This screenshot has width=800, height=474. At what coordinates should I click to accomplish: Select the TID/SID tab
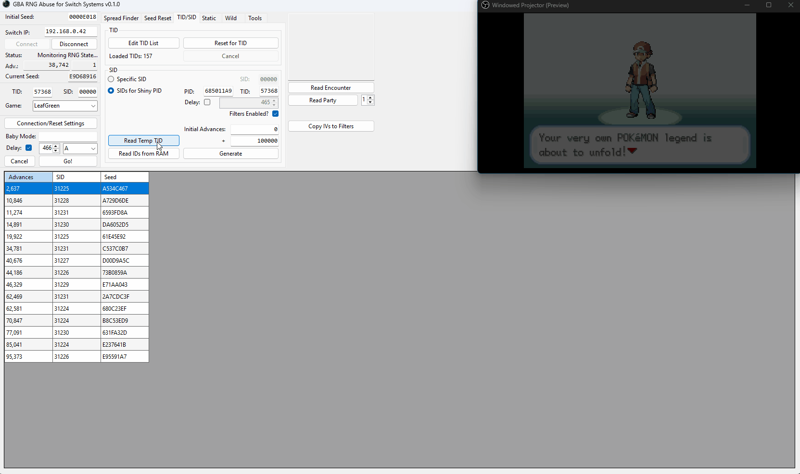pyautogui.click(x=187, y=17)
